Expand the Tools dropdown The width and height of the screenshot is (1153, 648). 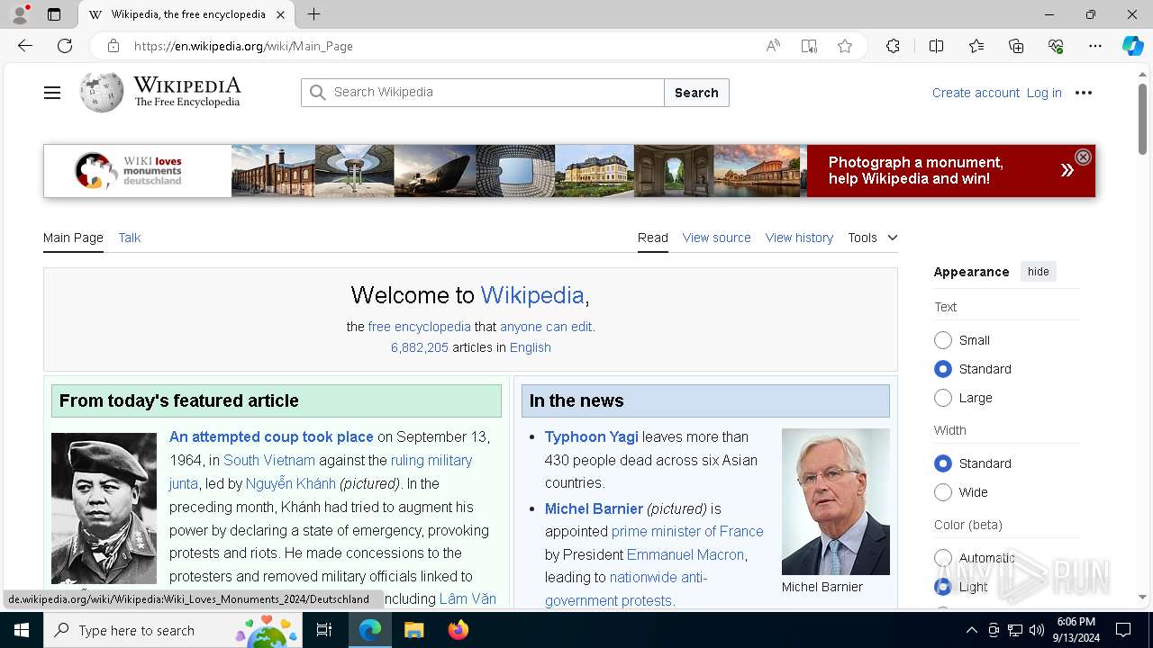click(872, 238)
